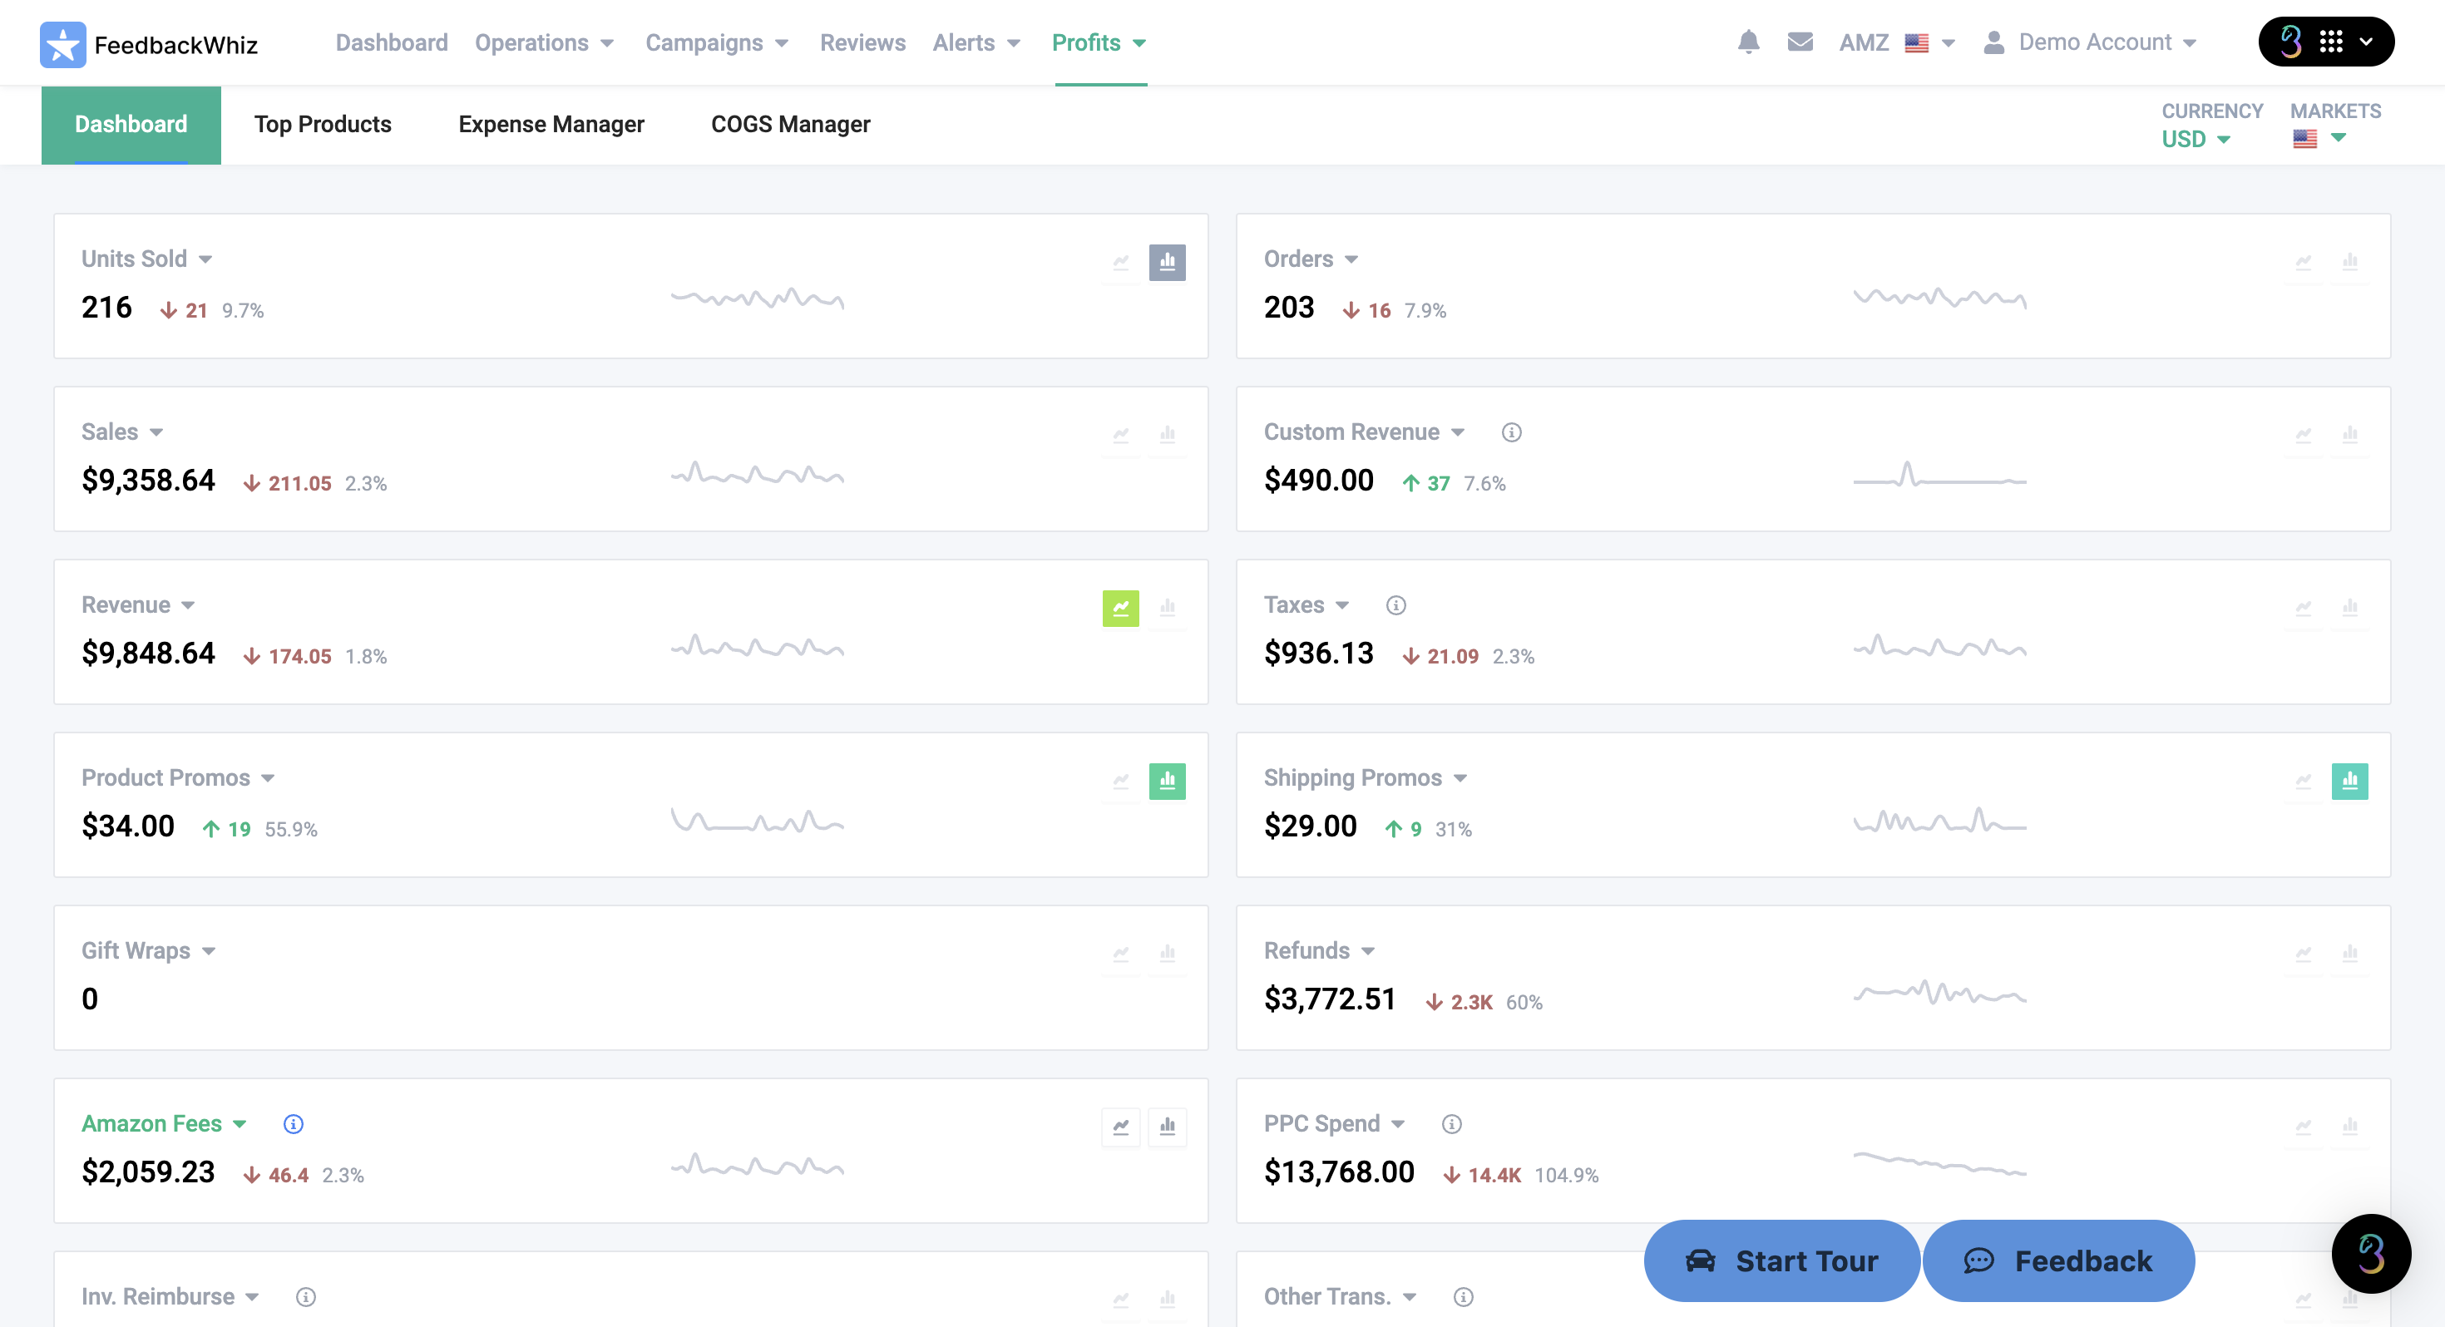This screenshot has width=2445, height=1327.
Task: Open Reviews in top navigation
Action: point(862,42)
